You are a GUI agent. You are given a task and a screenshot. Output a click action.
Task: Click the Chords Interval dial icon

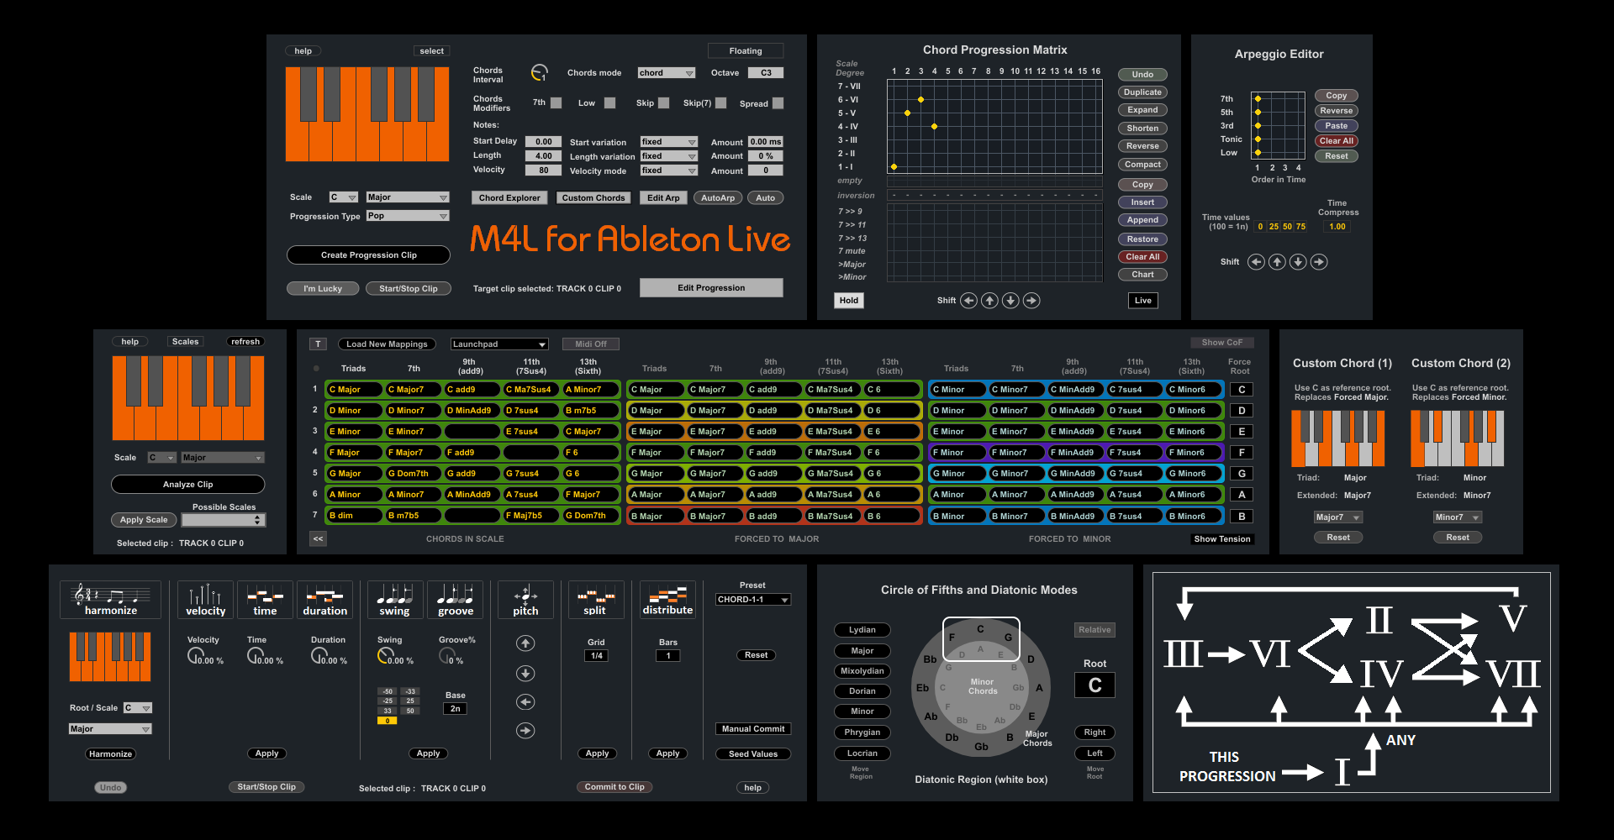(540, 73)
